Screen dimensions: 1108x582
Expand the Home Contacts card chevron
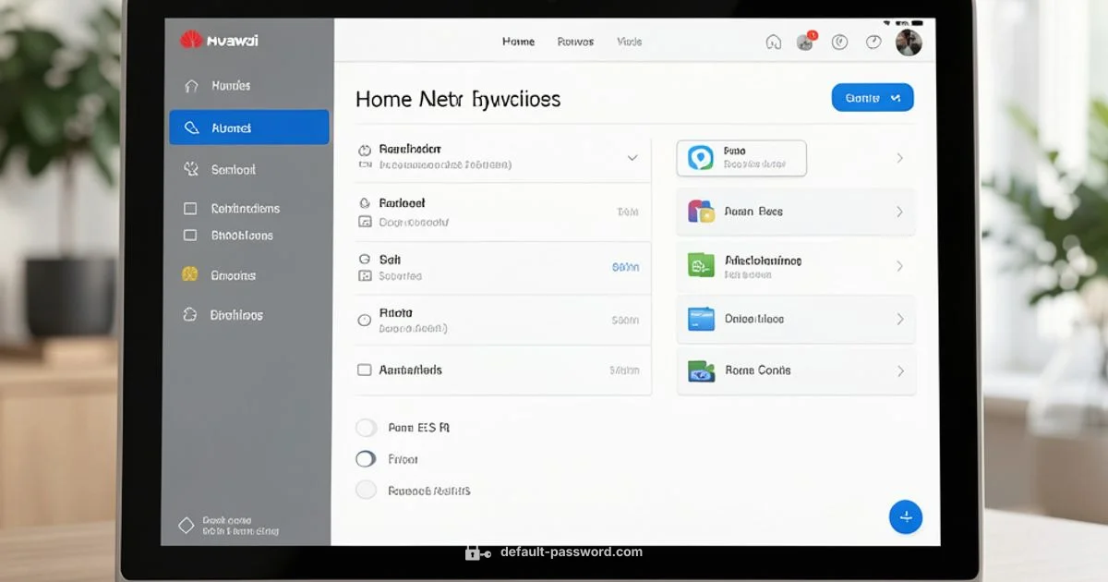[x=900, y=371]
